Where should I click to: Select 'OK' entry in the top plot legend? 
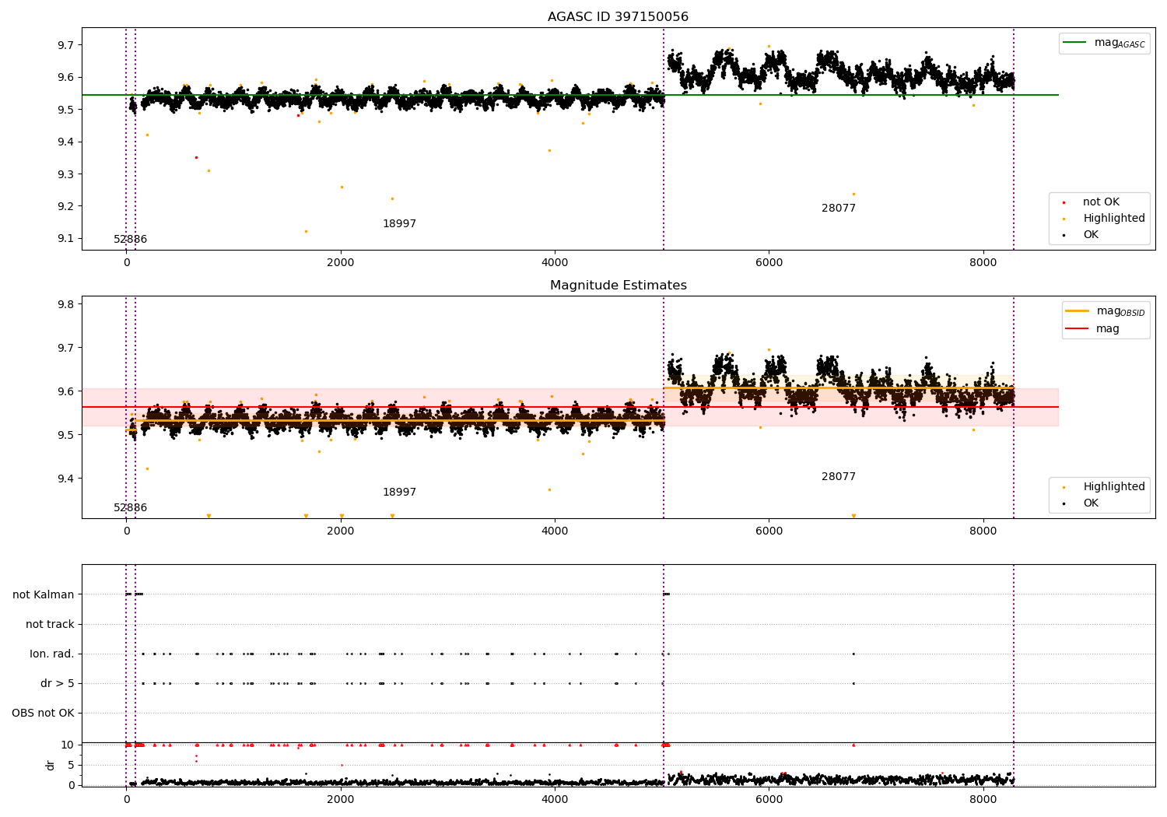1091,235
